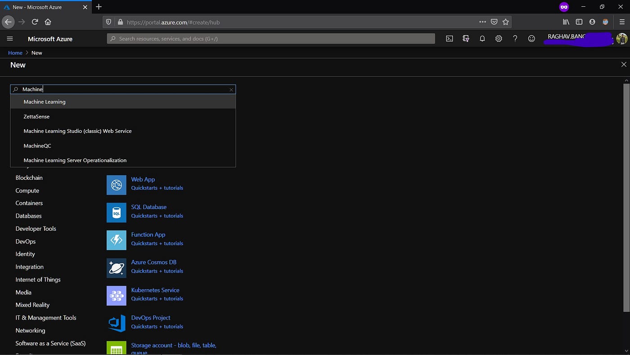Open a new browser tab

click(99, 7)
